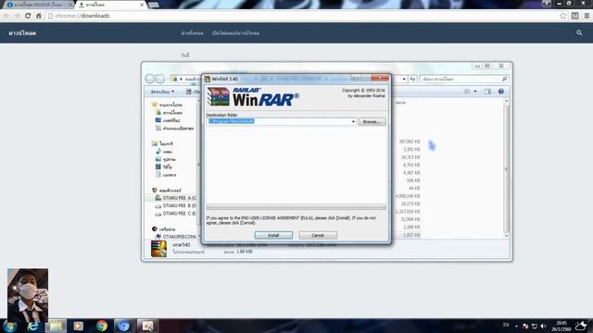Open Chrome's main menu icon
Image resolution: width=593 pixels, height=333 pixels.
587,16
